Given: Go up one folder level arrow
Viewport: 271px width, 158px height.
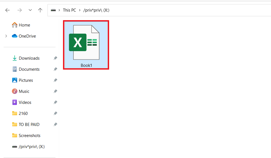Looking at the screenshot, I should click(40, 10).
